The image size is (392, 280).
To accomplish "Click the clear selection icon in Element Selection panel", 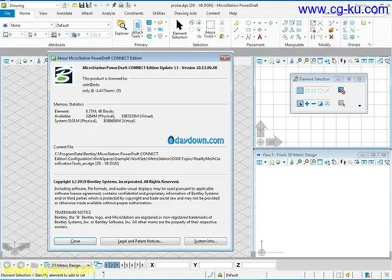I will (341, 90).
